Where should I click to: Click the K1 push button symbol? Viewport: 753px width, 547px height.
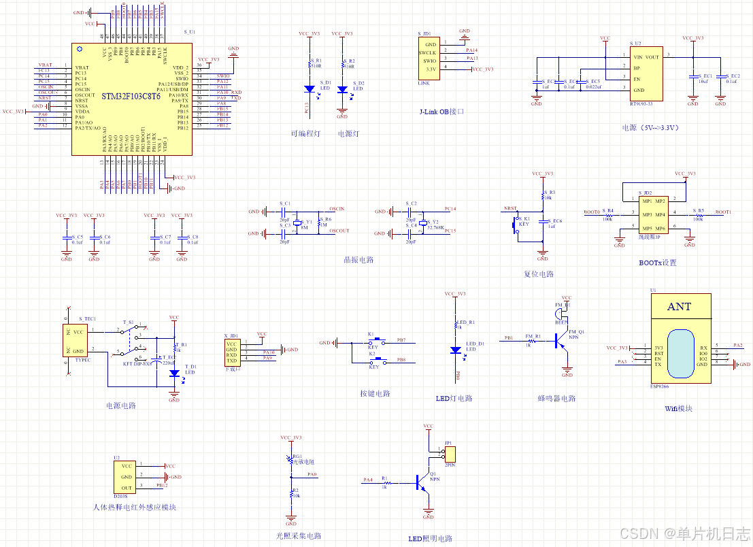[377, 342]
